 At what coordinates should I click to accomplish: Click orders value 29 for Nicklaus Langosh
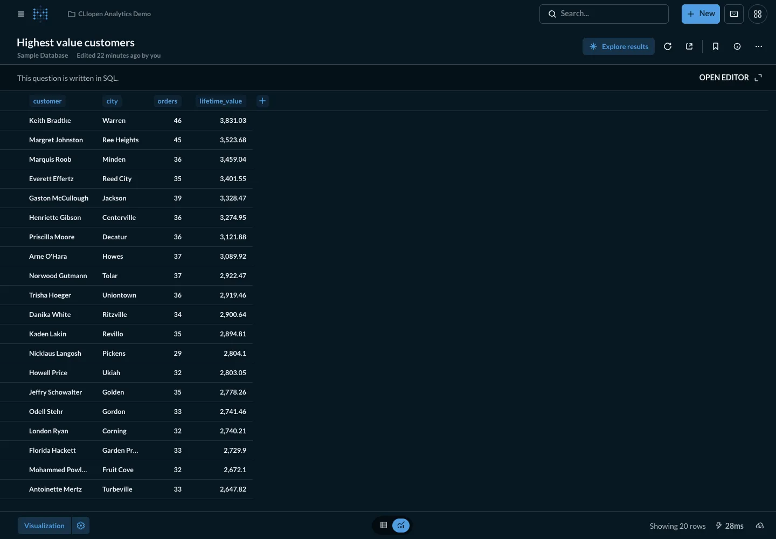tap(178, 354)
